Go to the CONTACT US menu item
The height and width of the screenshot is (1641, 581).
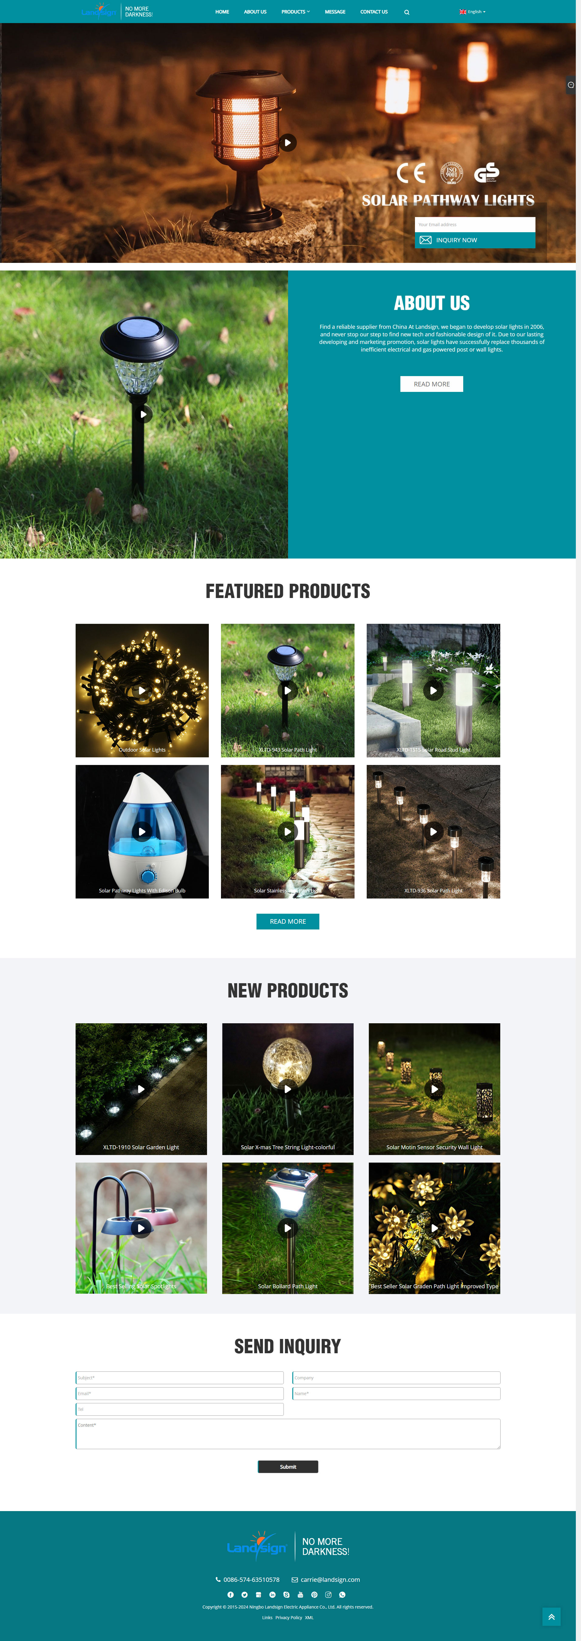(x=374, y=12)
